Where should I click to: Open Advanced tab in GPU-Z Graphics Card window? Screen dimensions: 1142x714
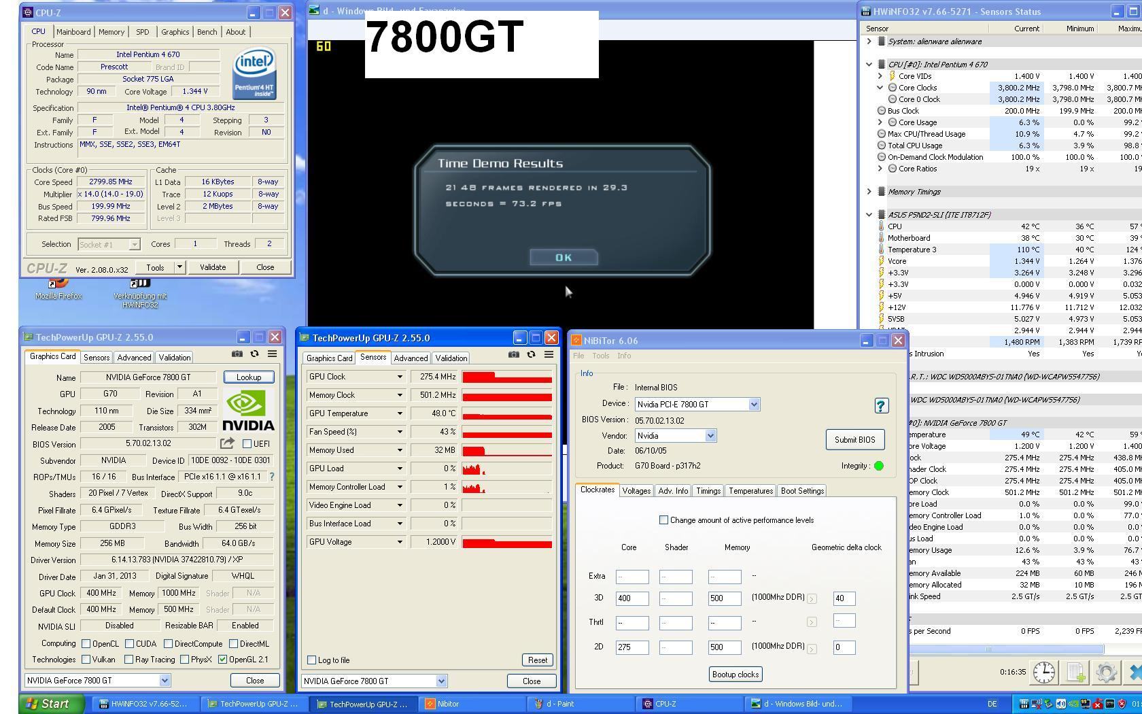click(134, 358)
